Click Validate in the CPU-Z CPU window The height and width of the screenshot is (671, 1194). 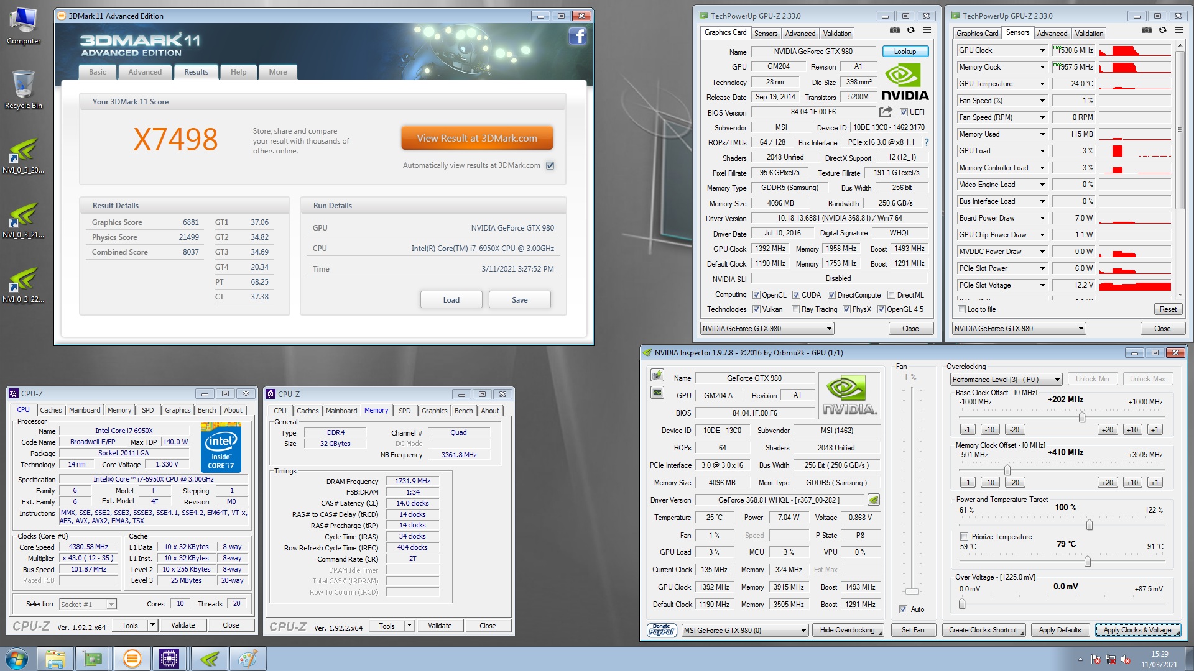[183, 625]
